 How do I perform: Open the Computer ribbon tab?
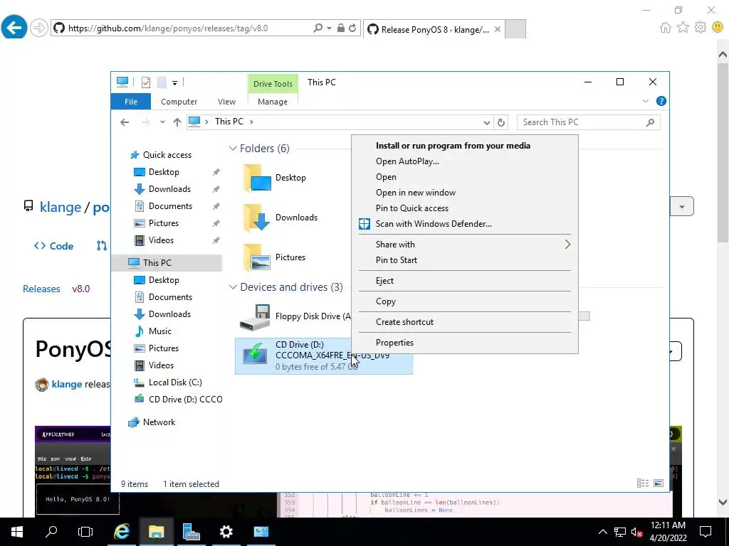pyautogui.click(x=179, y=102)
